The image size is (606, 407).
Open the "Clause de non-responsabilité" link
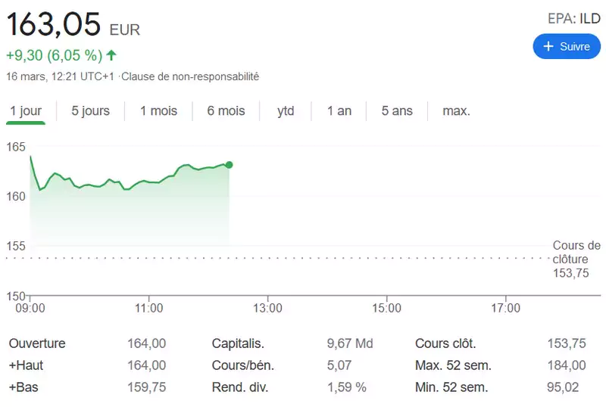pyautogui.click(x=190, y=76)
